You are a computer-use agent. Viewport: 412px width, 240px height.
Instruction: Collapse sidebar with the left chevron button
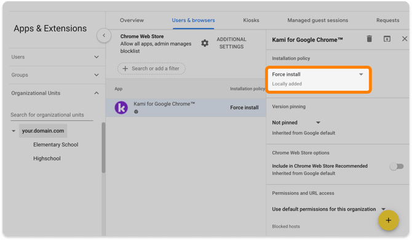(104, 36)
